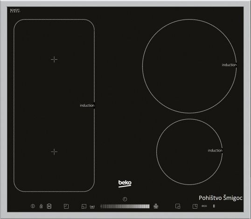Toggle the key lock icon
251x219 pixels.
[x=41, y=206]
